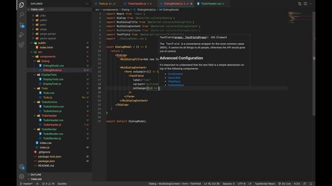Follow the FormControl link in hover popup

(175, 74)
